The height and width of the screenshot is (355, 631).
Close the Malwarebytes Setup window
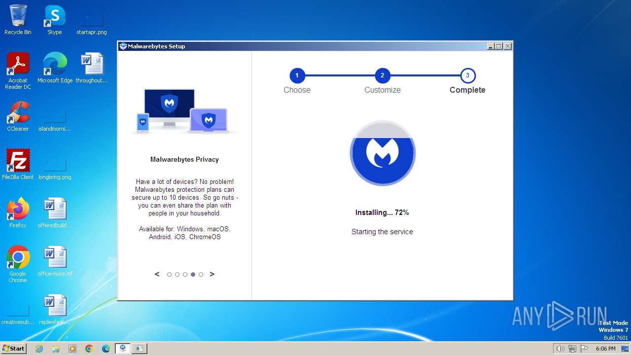[x=508, y=46]
